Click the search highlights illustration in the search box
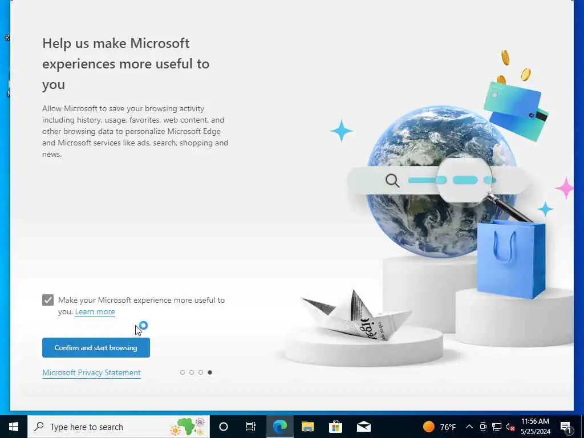This screenshot has width=584, height=438. [188, 427]
